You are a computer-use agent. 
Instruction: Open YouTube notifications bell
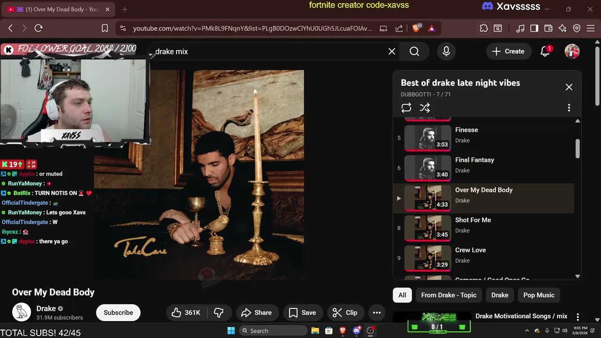click(545, 52)
